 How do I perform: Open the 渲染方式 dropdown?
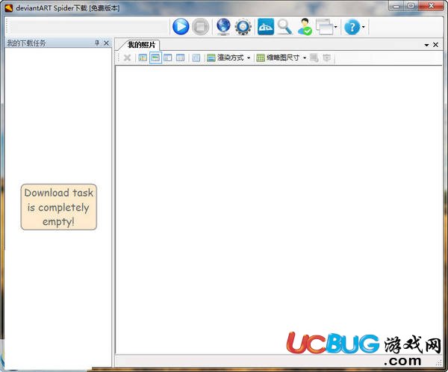pos(228,58)
